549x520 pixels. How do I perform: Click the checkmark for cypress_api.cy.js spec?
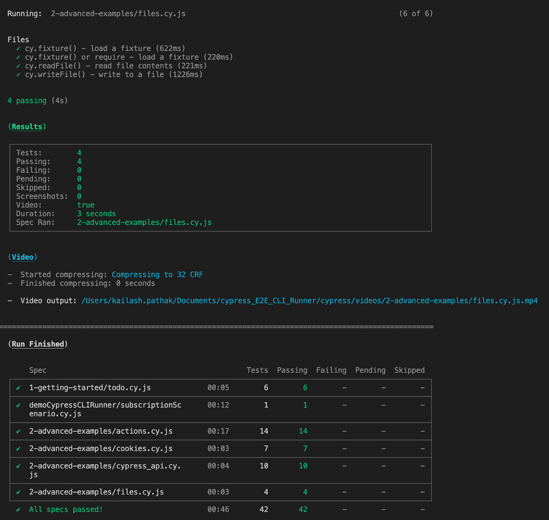pos(18,466)
